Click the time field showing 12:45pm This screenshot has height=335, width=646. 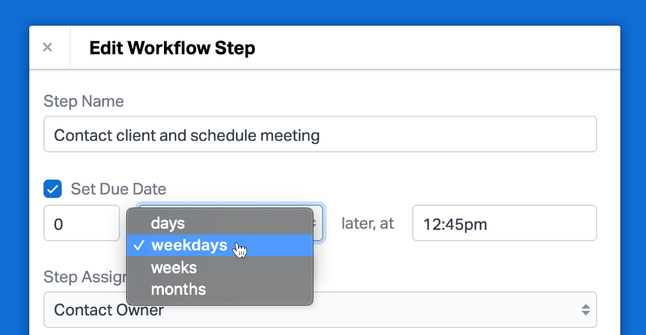(x=504, y=223)
